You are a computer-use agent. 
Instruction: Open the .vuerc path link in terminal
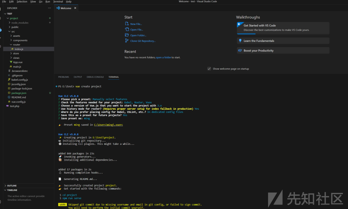[108, 125]
